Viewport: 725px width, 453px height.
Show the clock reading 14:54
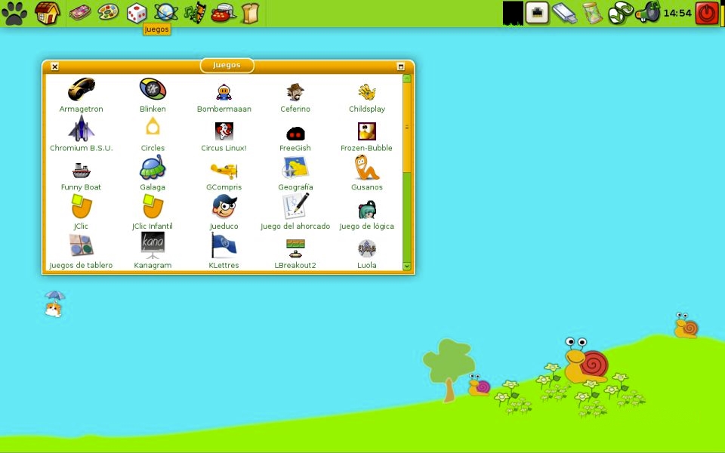click(x=677, y=14)
